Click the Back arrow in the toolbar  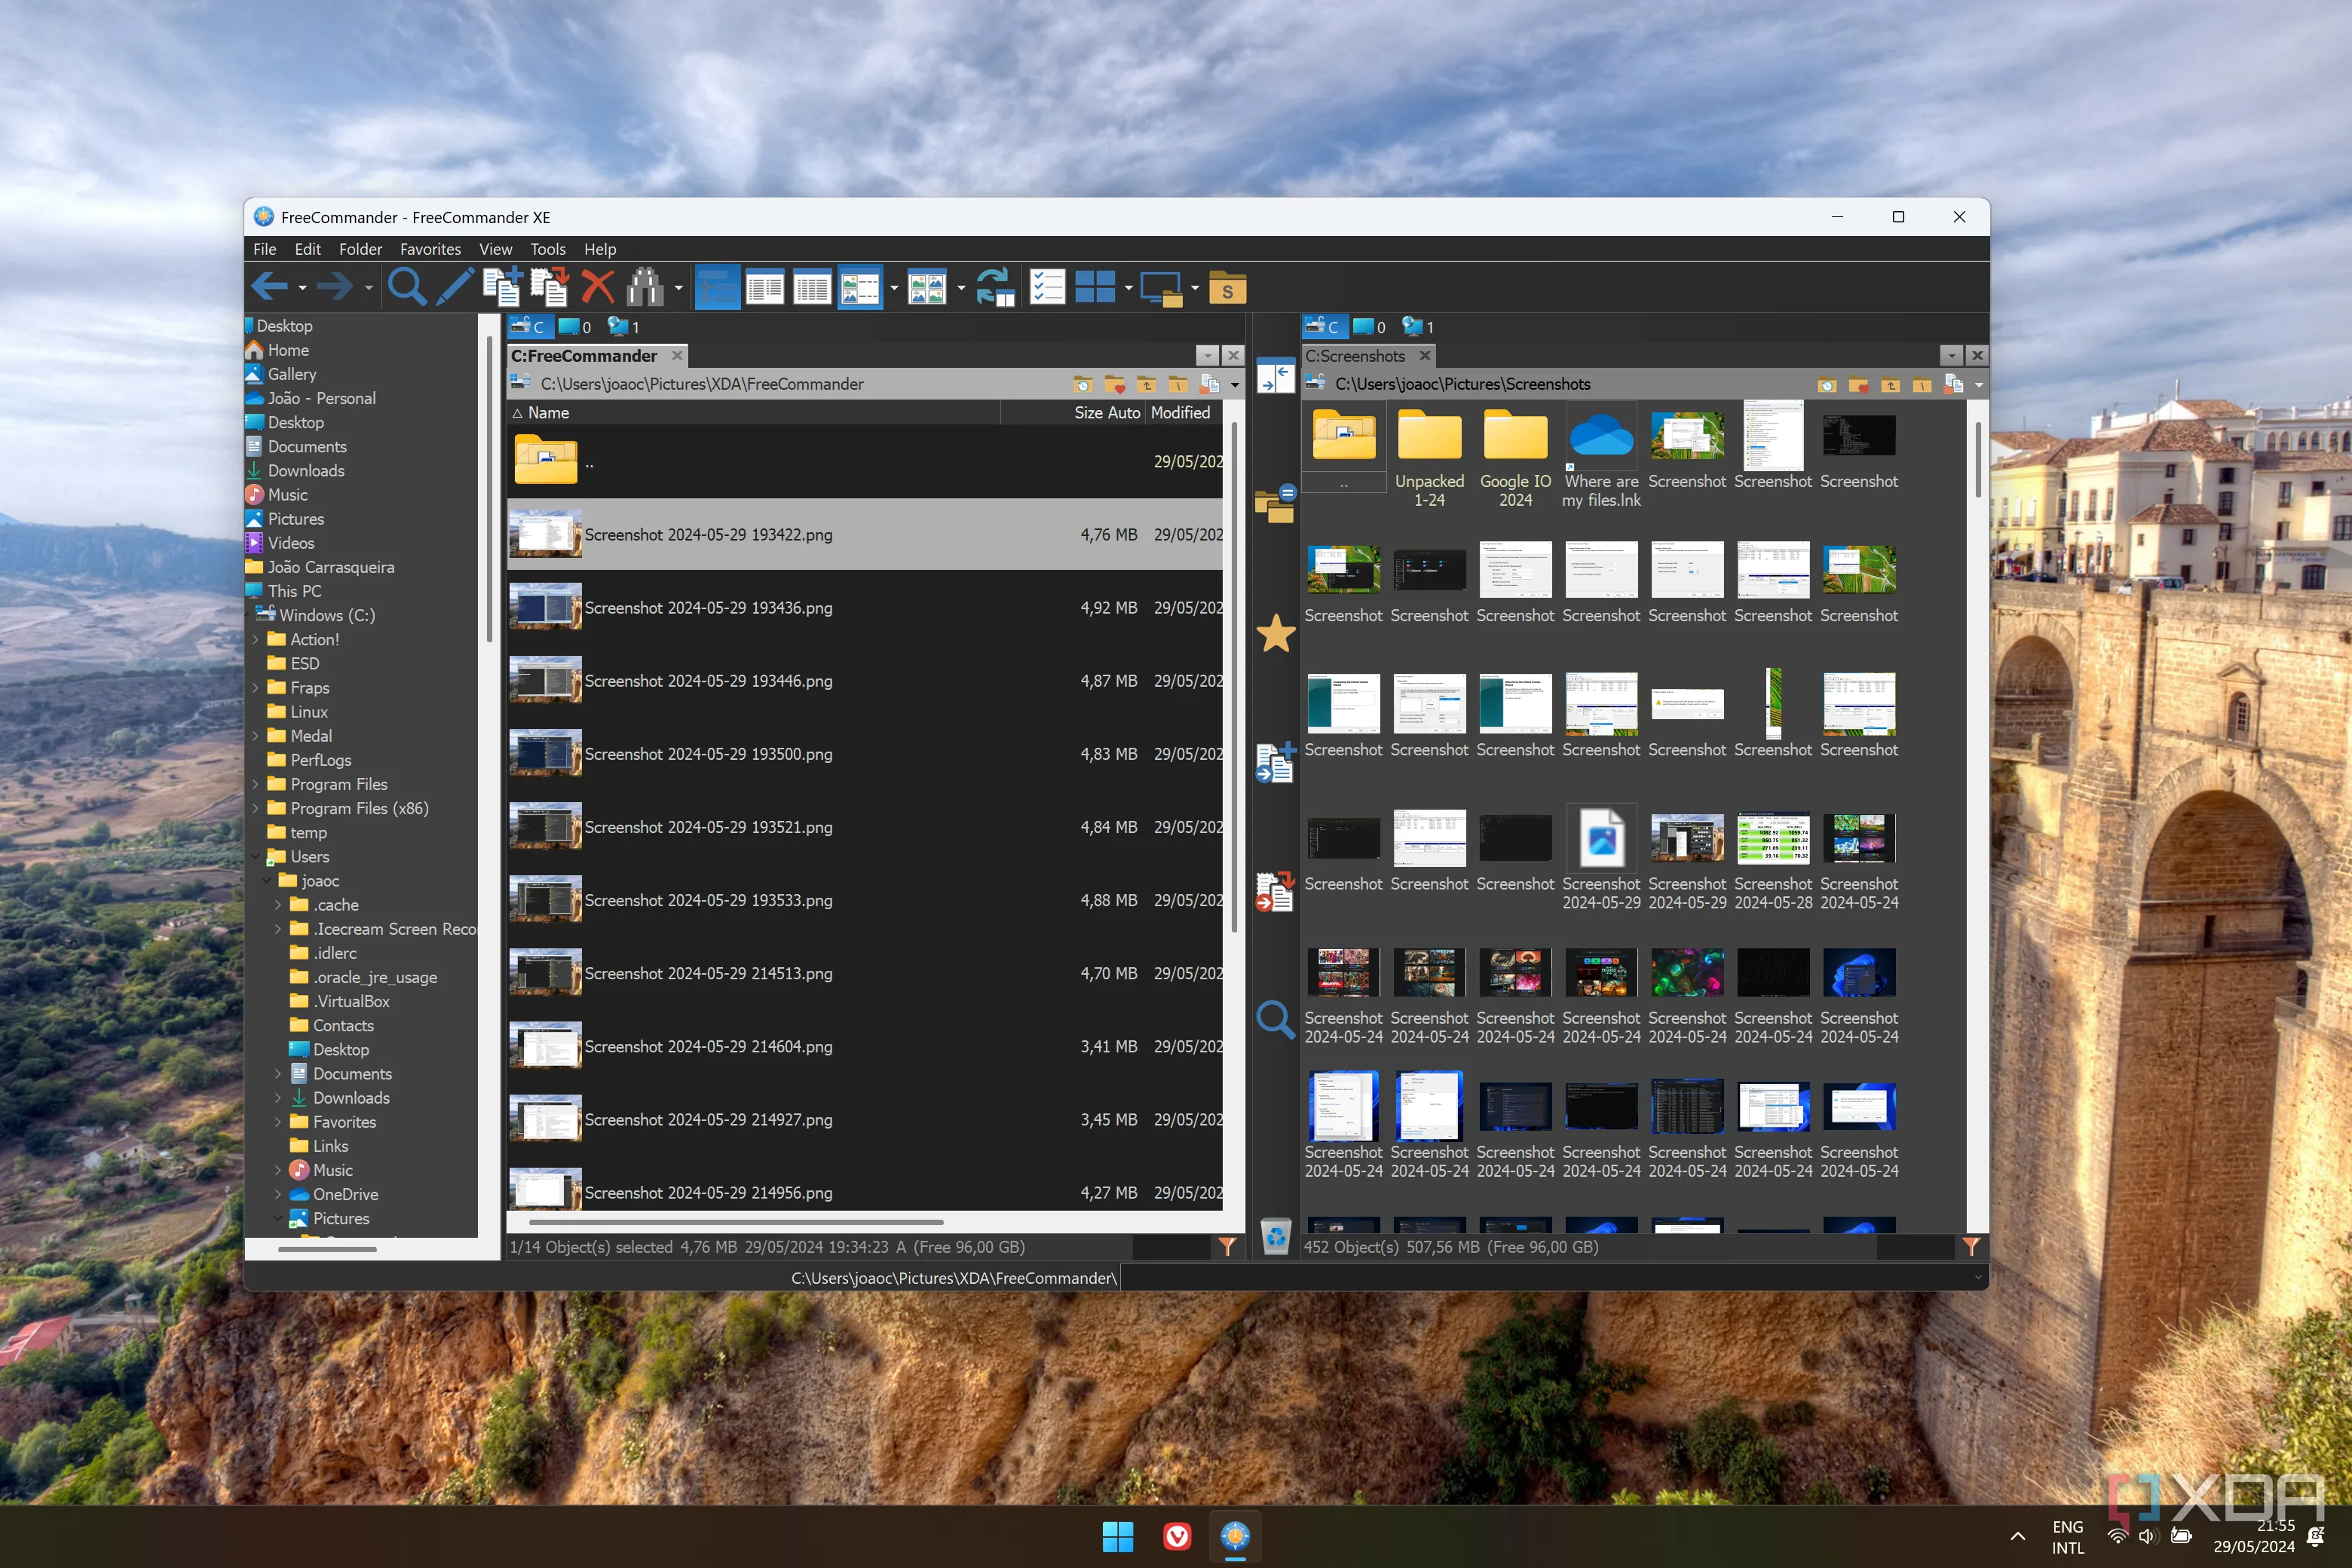coord(269,288)
